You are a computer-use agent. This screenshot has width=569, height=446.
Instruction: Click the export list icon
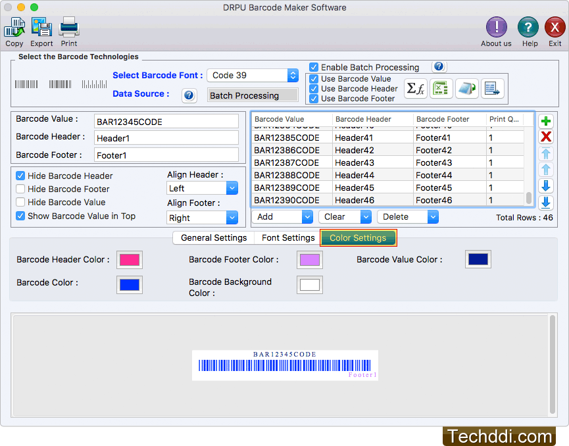point(493,88)
